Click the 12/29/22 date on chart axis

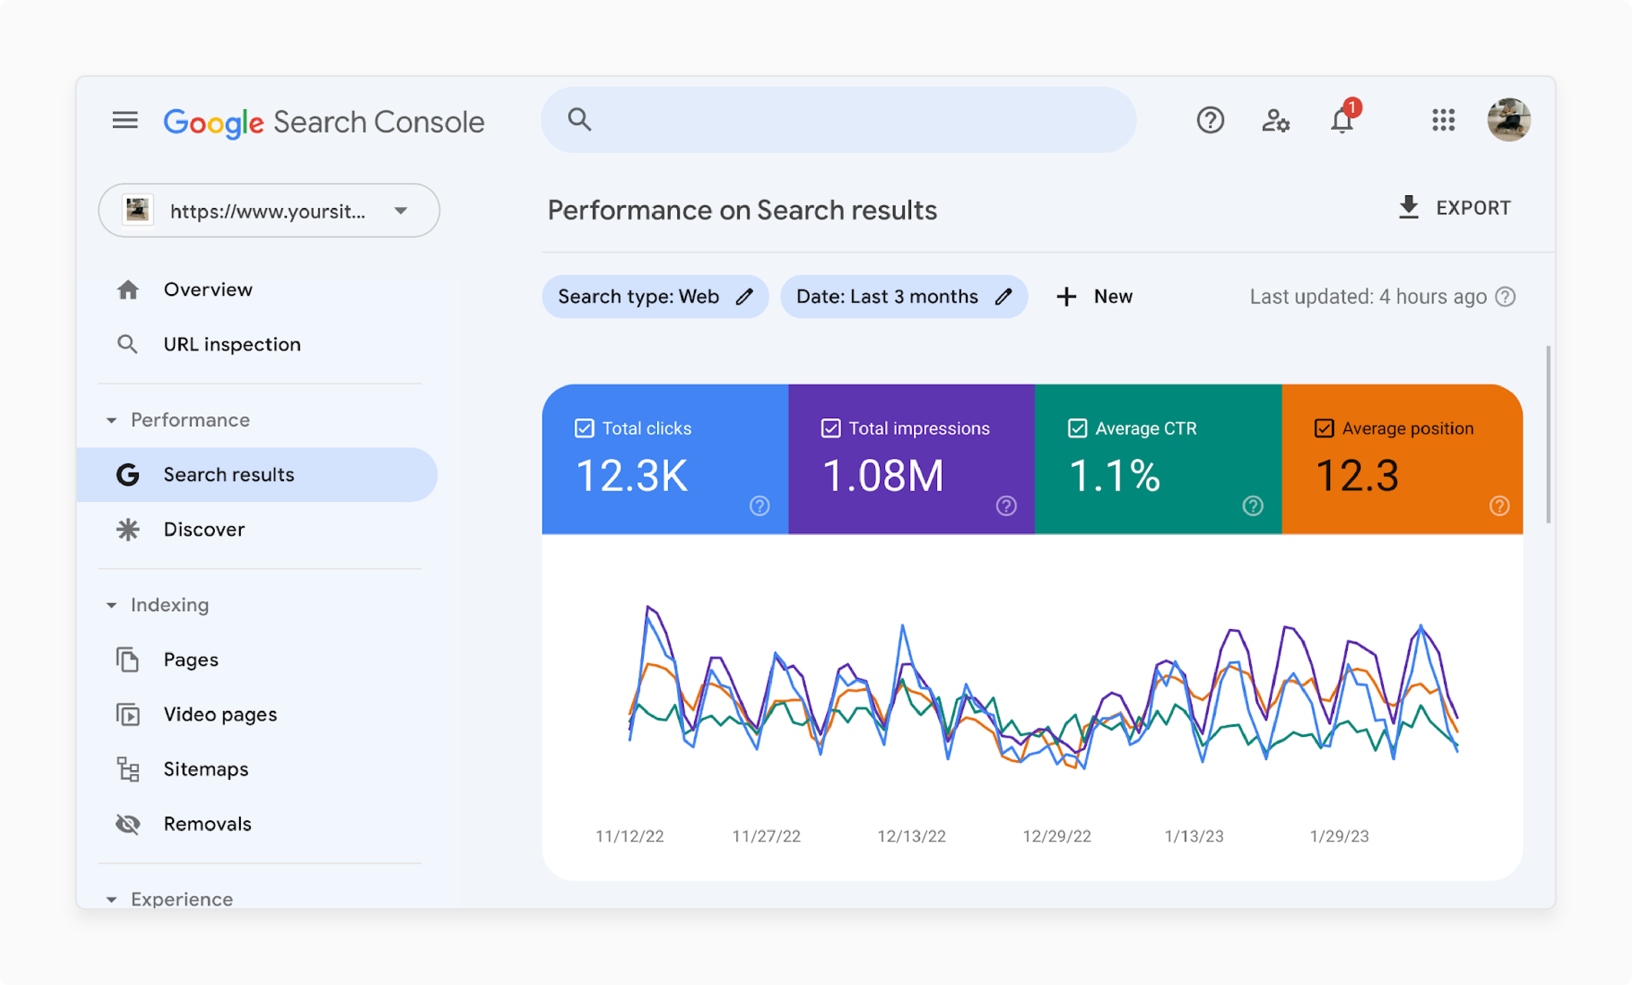point(1057,837)
